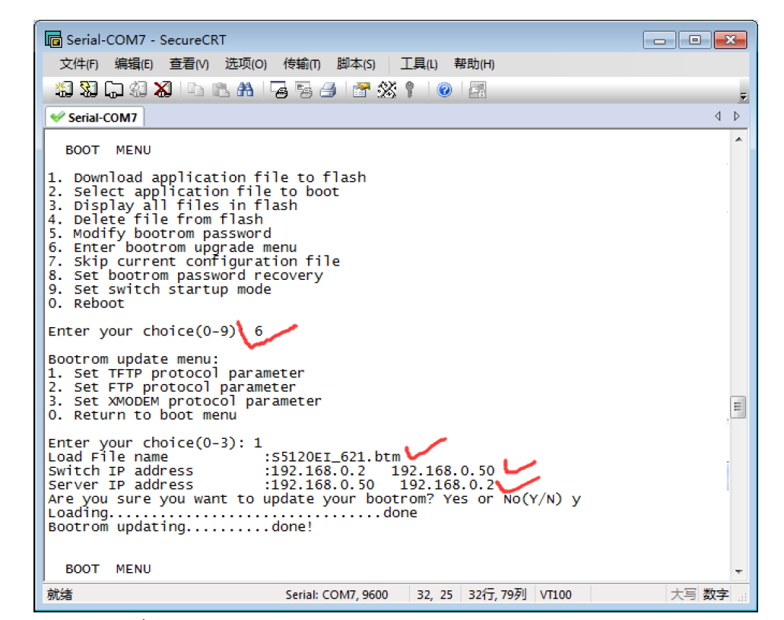The image size is (784, 620).
Task: Click the Paste clipboard icon
Action: pos(221,90)
